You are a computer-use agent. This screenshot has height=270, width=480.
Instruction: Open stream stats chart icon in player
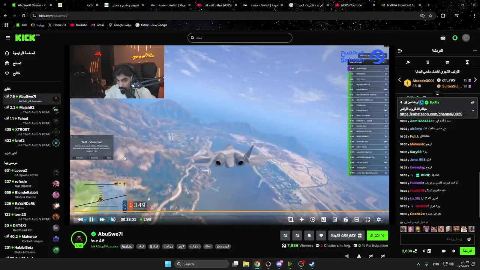324,219
